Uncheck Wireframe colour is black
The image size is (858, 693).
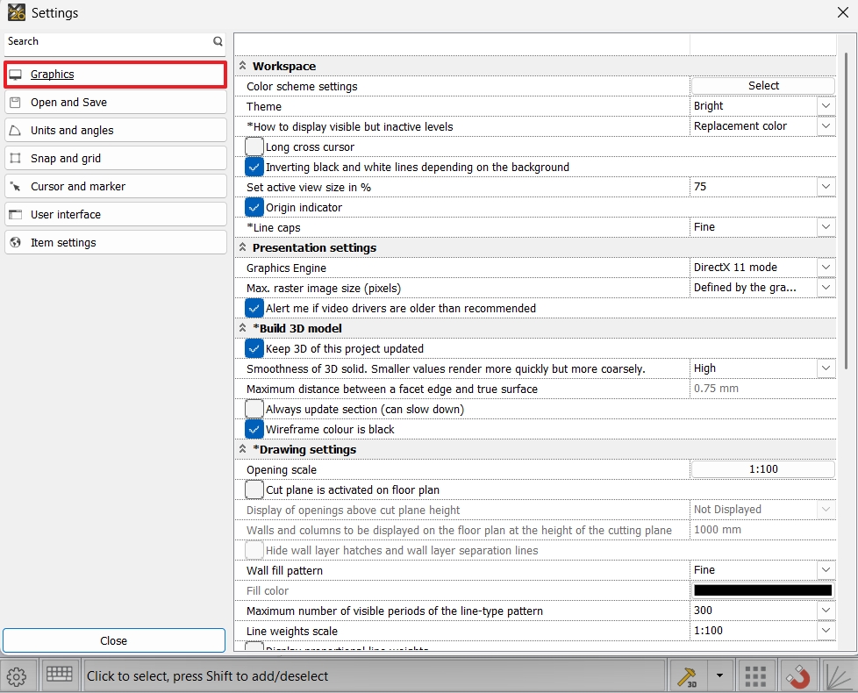[x=254, y=430]
